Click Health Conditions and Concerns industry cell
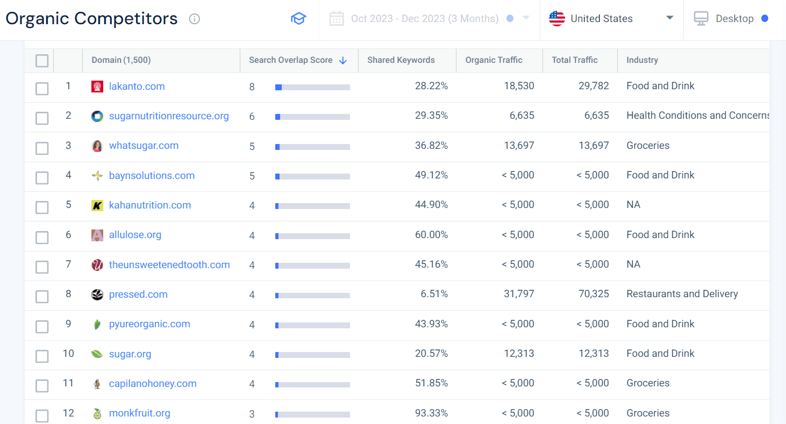This screenshot has width=786, height=424. coord(698,116)
